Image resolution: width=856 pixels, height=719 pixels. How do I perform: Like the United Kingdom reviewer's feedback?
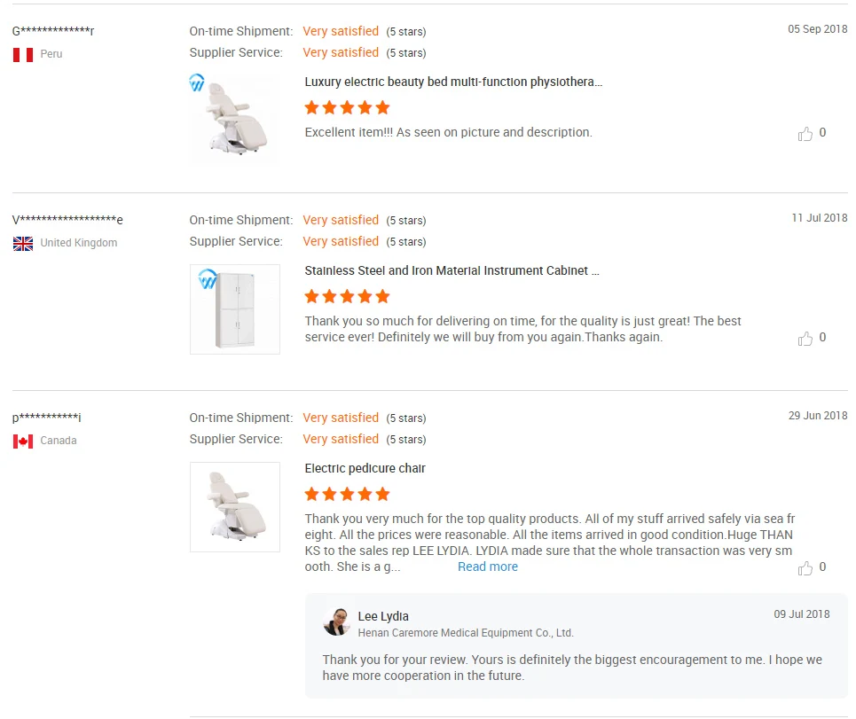805,339
